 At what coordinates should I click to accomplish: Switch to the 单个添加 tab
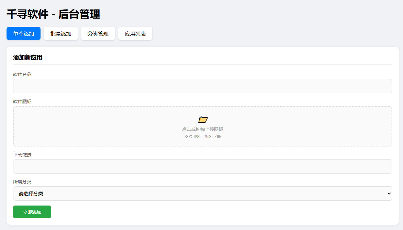click(24, 34)
